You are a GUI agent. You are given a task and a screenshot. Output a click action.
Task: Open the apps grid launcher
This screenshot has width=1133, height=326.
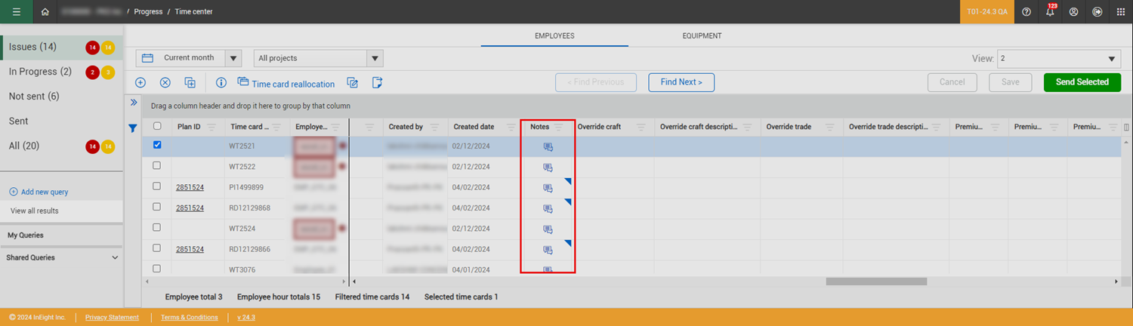[1120, 12]
